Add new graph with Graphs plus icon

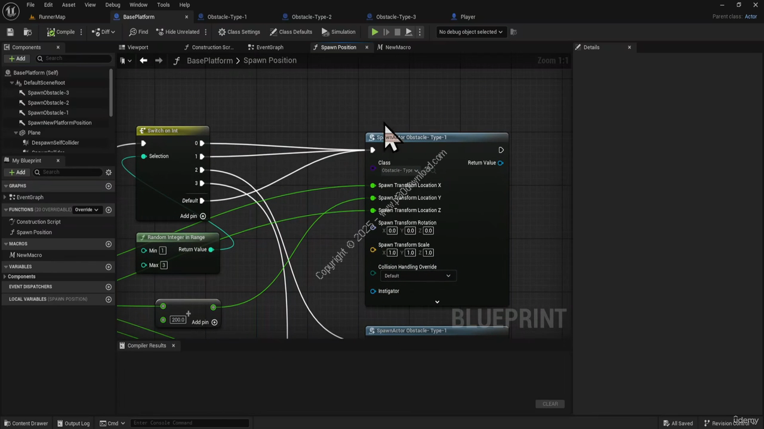click(109, 186)
